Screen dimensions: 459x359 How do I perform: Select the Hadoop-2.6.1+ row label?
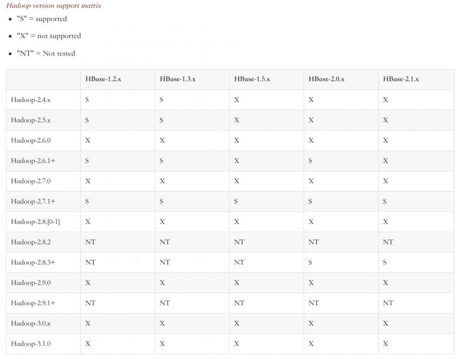pos(33,161)
